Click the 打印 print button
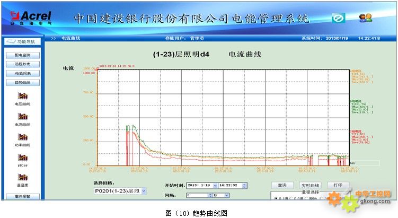Viewport: 398px width, 218px height. pos(338,185)
